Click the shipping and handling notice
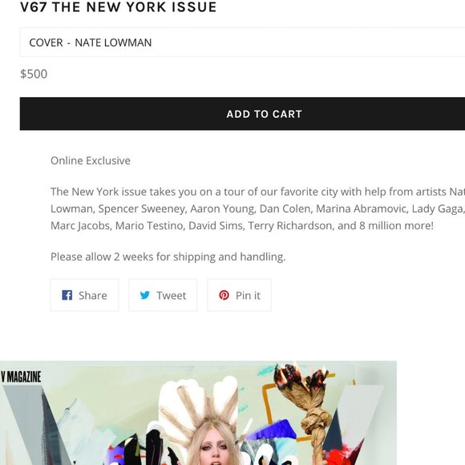Screen dimensions: 465x465 [x=168, y=257]
